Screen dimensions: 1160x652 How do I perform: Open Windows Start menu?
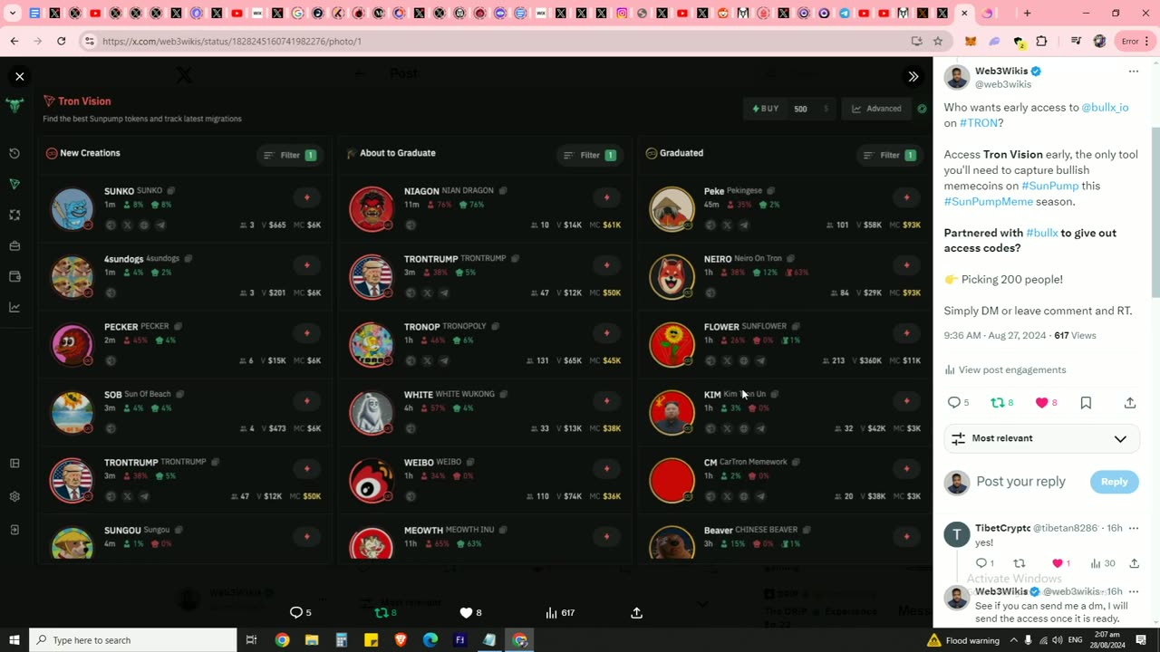(14, 640)
